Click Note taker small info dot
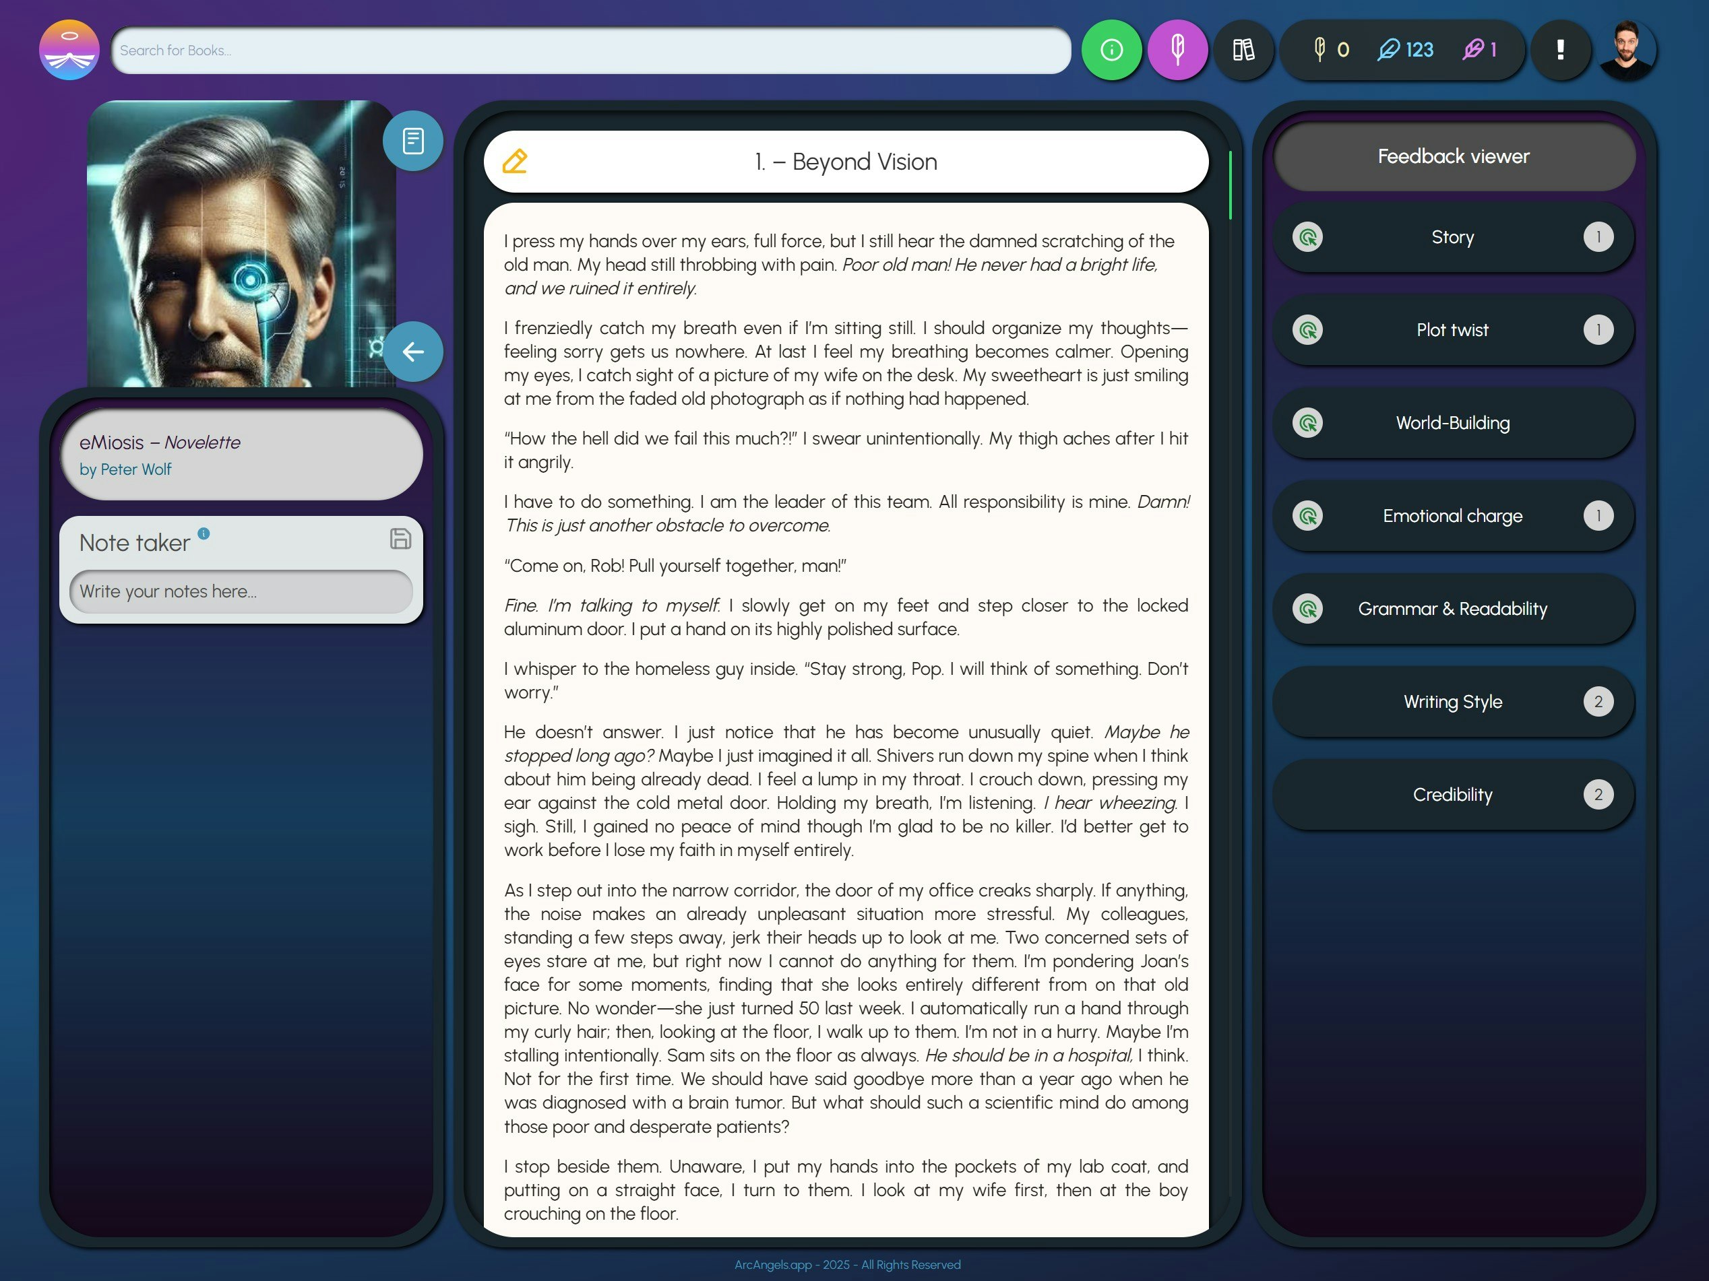 204,533
